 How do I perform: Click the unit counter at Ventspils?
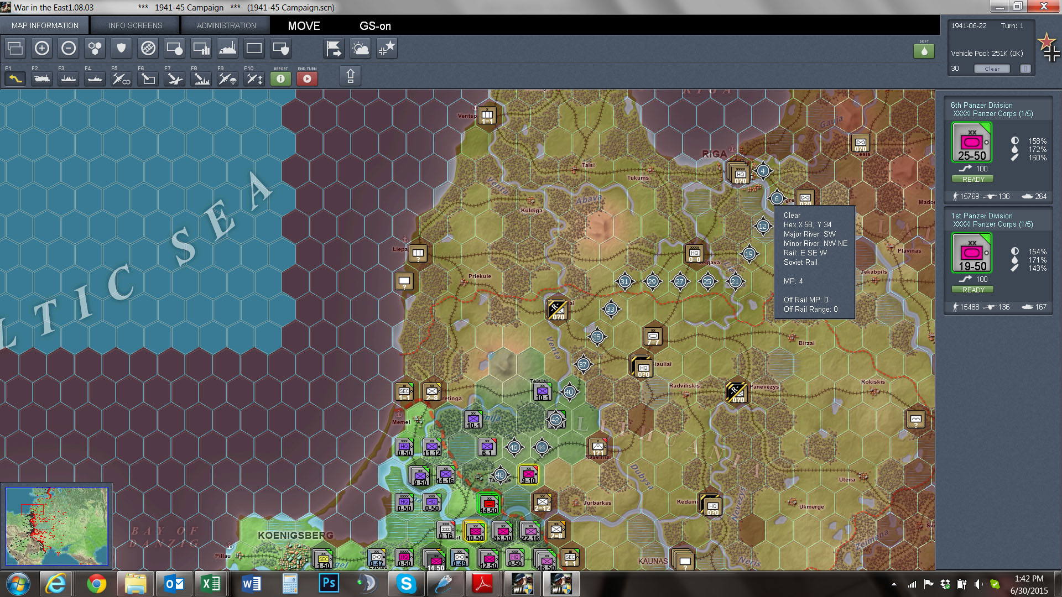pyautogui.click(x=487, y=116)
